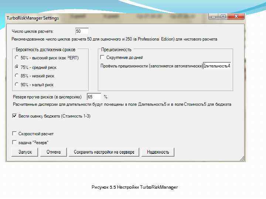The image size is (266, 199).
Task: Click the Запуск button
Action: (25, 152)
